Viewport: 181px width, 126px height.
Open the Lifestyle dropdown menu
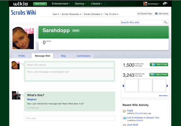(x=96, y=4)
